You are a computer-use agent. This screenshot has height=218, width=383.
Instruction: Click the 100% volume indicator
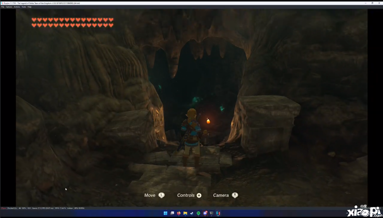pyautogui.click(x=22, y=208)
